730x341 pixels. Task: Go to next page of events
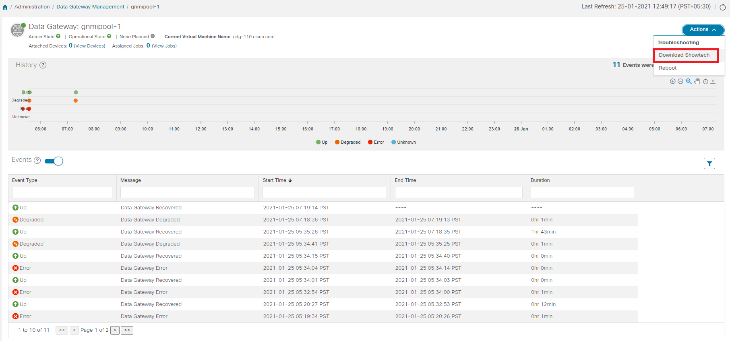tap(115, 330)
